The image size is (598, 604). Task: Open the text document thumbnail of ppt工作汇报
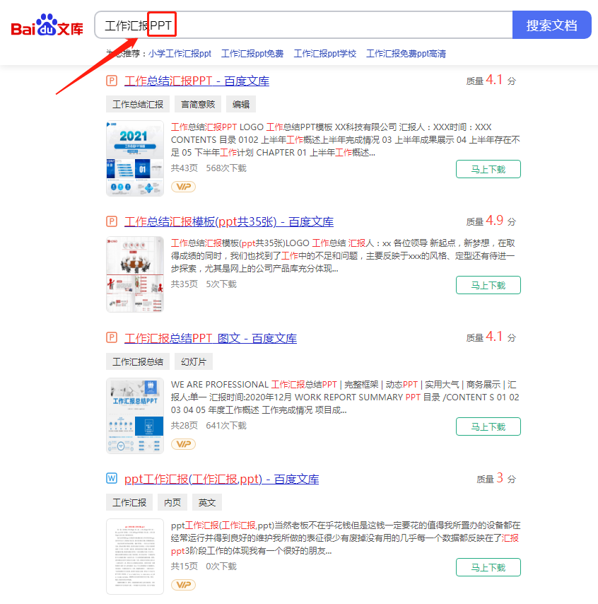(x=135, y=556)
